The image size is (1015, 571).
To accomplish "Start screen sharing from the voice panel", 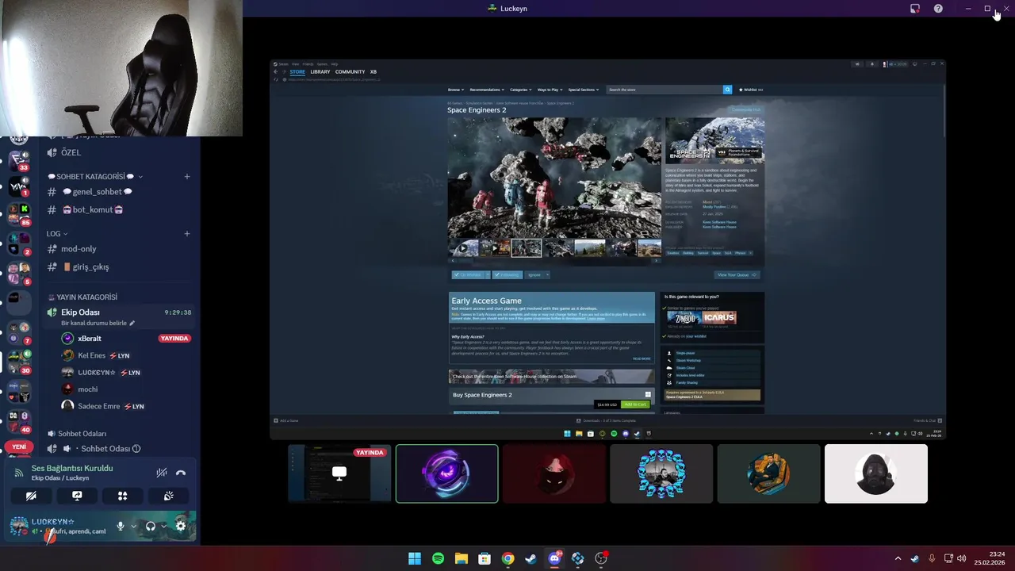I will pos(77,496).
